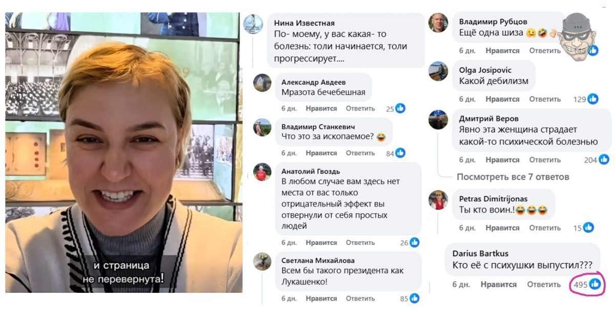Open the name link Дмитрий Веров
615x323 pixels.
tap(488, 119)
